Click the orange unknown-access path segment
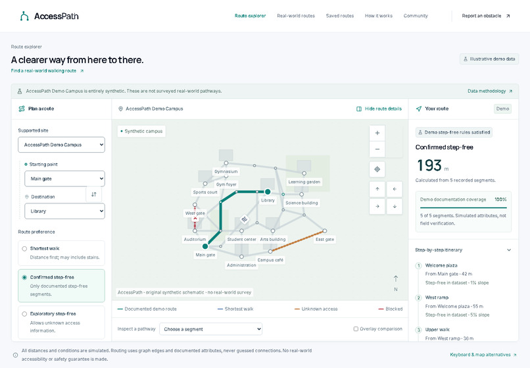Image resolution: width=530 pixels, height=368 pixels. click(297, 241)
